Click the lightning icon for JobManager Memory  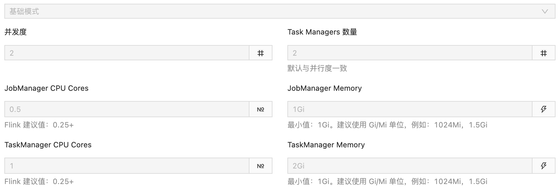tap(544, 109)
